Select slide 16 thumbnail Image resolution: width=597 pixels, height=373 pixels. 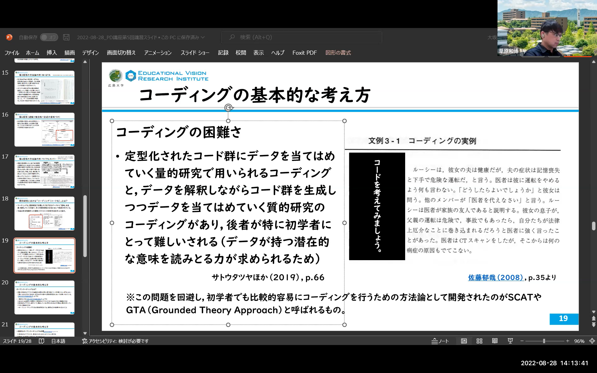(44, 130)
